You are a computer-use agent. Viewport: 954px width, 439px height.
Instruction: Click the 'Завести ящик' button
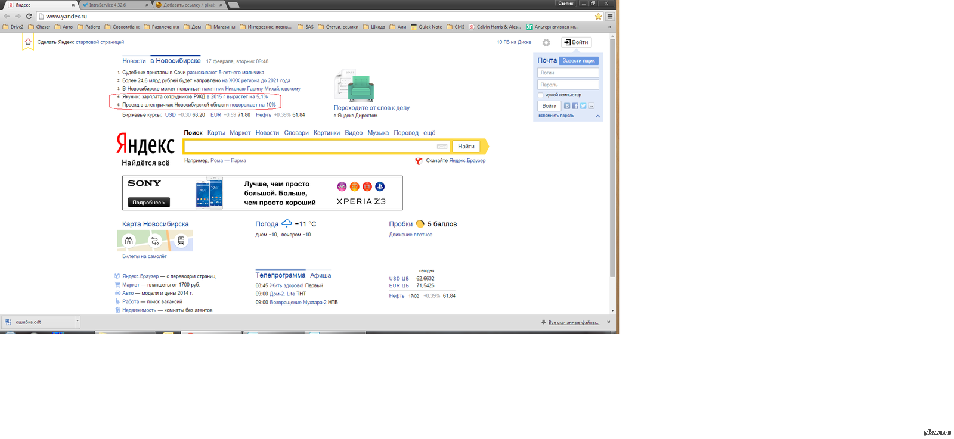pyautogui.click(x=578, y=61)
